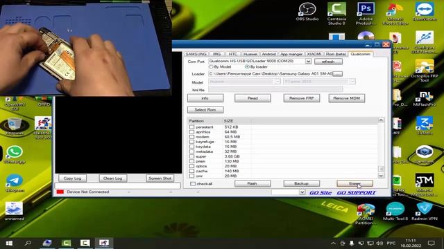Click the Copy Log button
The height and width of the screenshot is (249, 444).
click(72, 178)
